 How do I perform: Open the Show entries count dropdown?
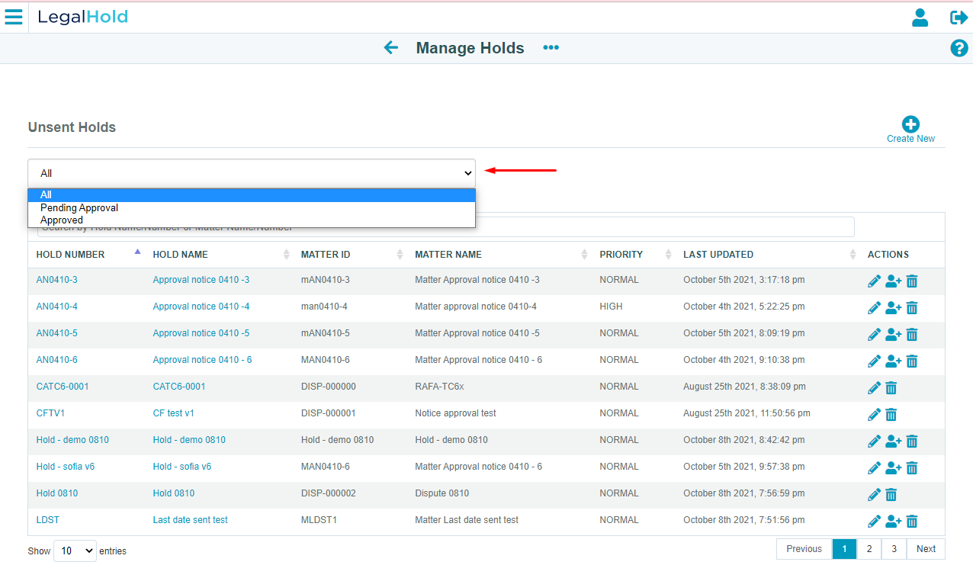75,551
